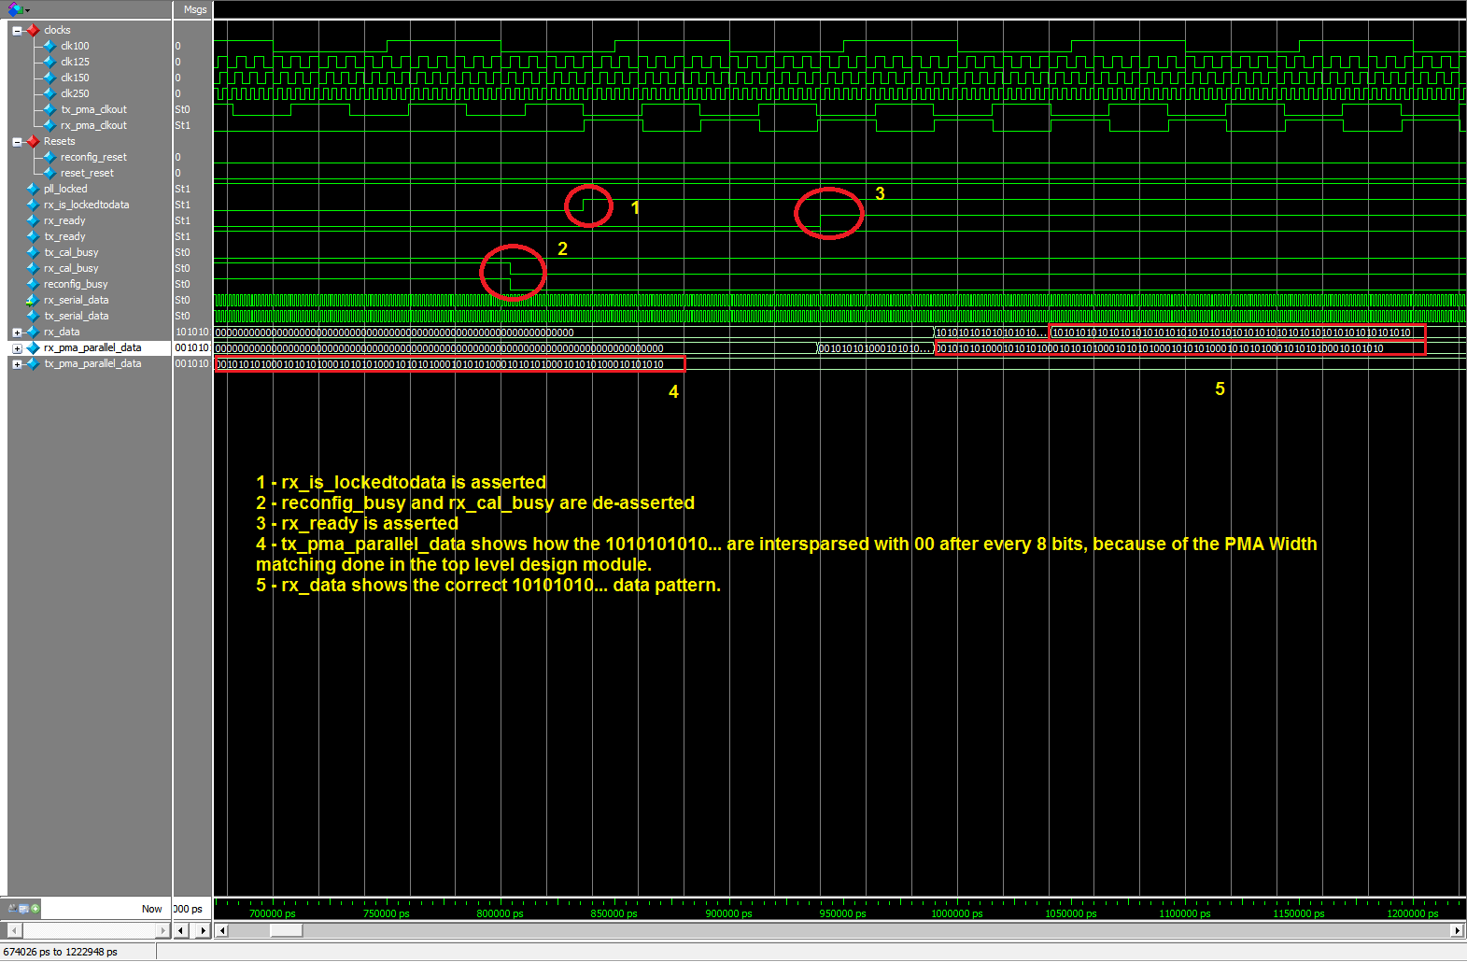
Task: Click the rx_data bus diamond icon
Action: point(34,332)
